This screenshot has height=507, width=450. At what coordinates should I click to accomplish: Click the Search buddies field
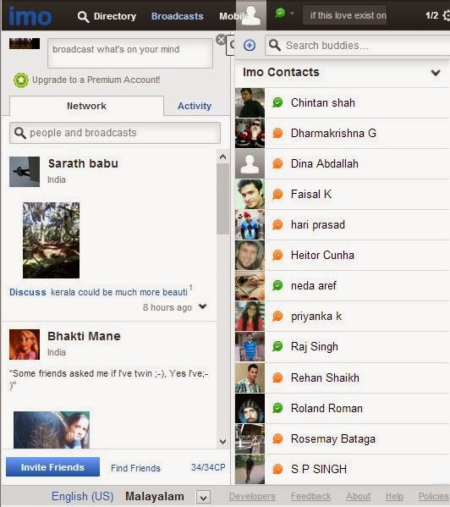357,46
